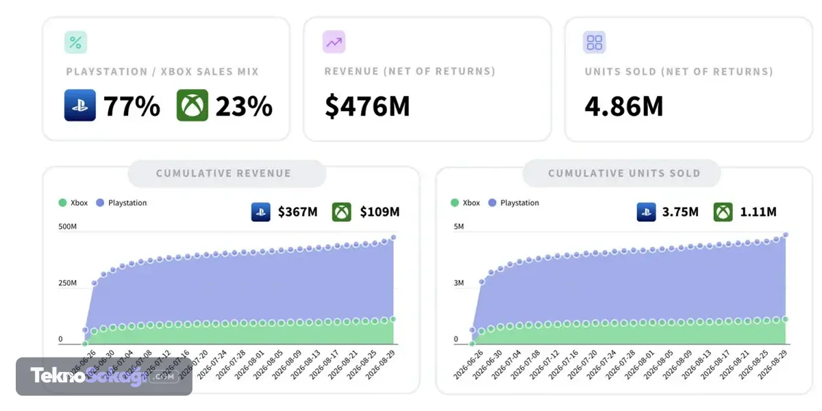Click the $367M PlayStation revenue value

pos(298,212)
